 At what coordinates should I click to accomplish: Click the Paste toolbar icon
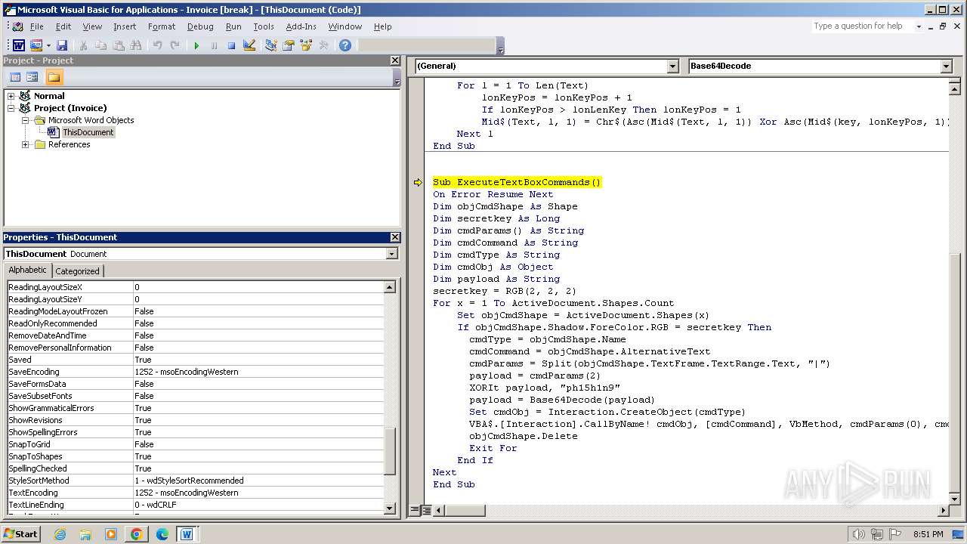[118, 45]
